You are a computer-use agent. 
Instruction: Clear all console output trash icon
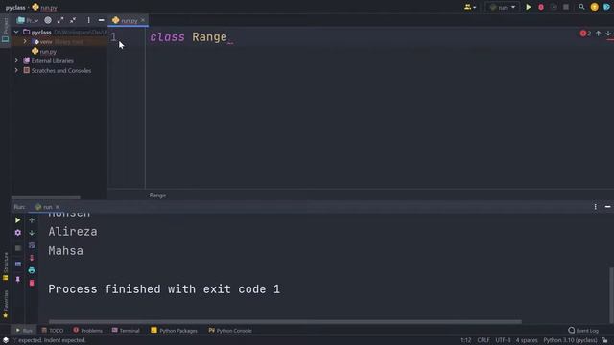[32, 283]
